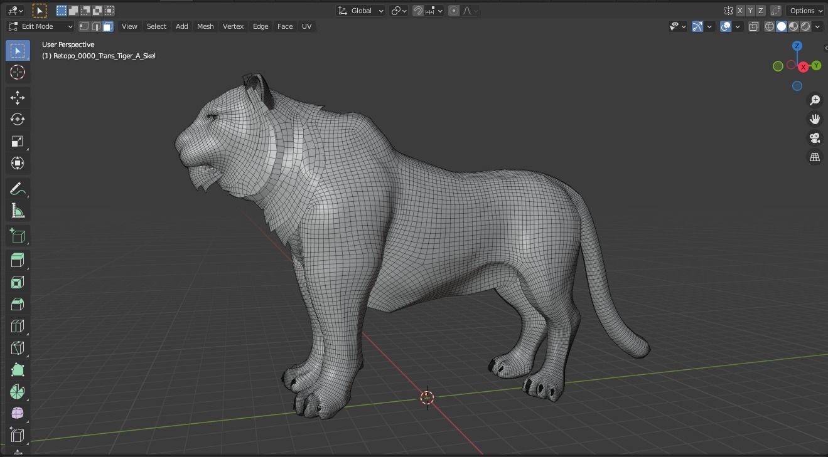
Task: Select the Move tool in the toolbar
Action: (x=17, y=97)
